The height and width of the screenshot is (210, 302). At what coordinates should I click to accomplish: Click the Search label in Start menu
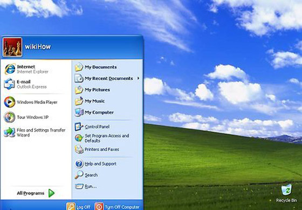(x=91, y=175)
